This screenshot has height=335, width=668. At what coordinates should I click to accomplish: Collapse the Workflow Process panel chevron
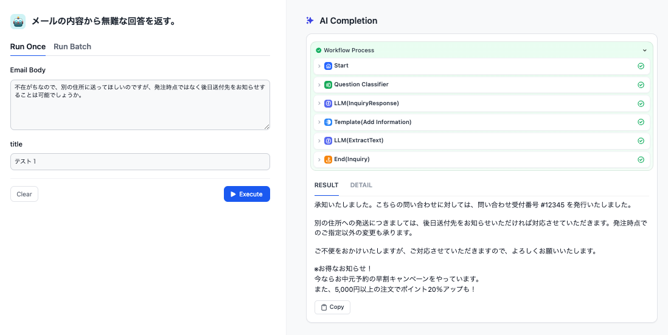[645, 50]
